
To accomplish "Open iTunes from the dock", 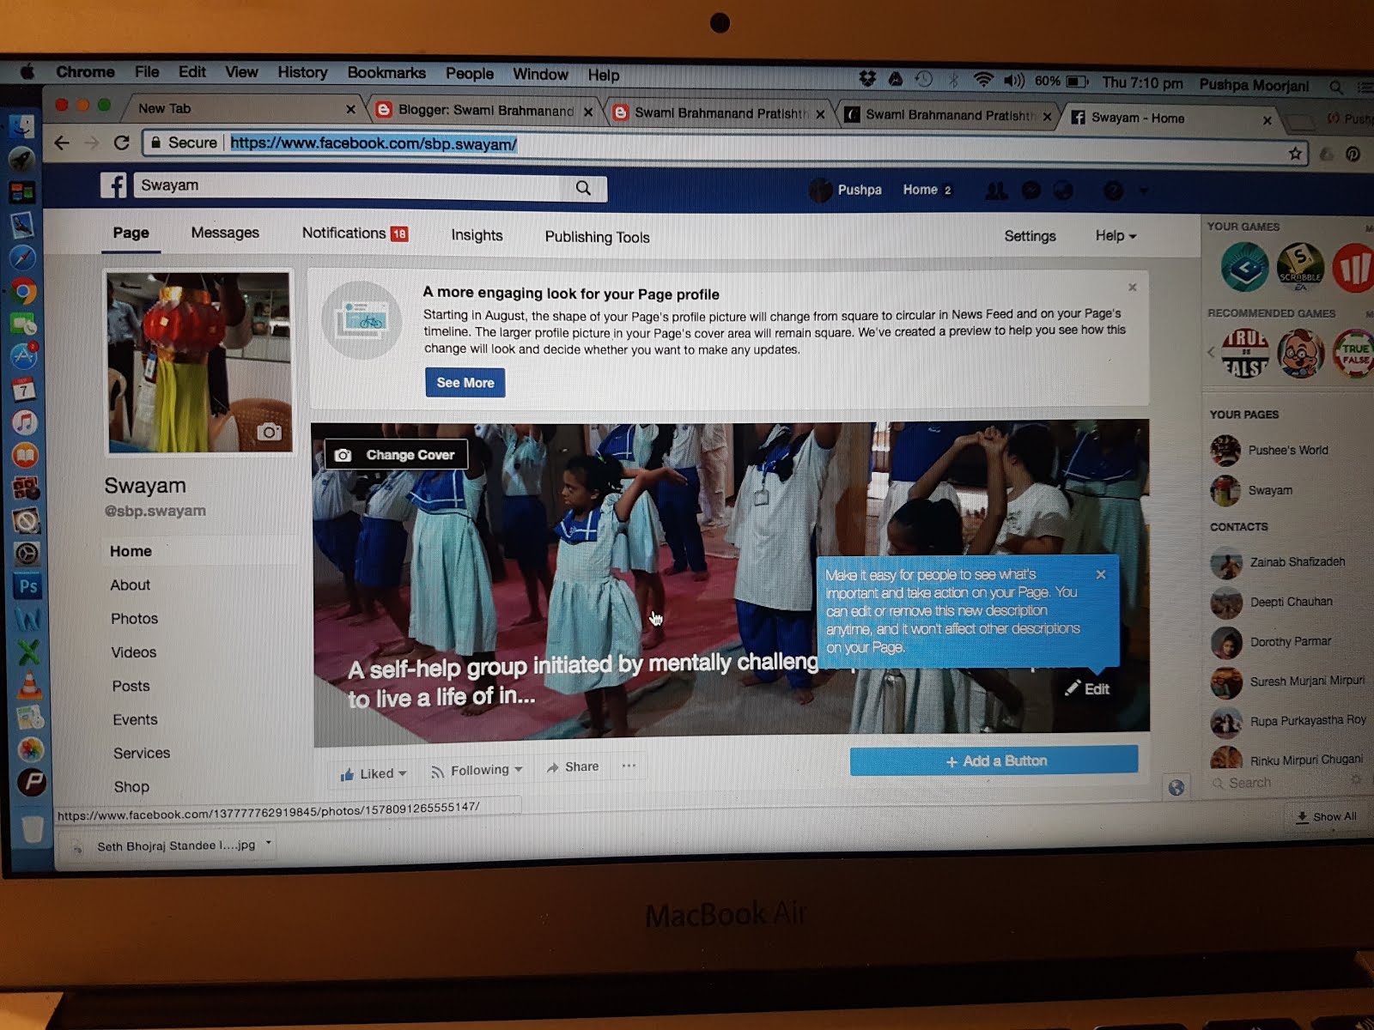I will click(x=25, y=422).
